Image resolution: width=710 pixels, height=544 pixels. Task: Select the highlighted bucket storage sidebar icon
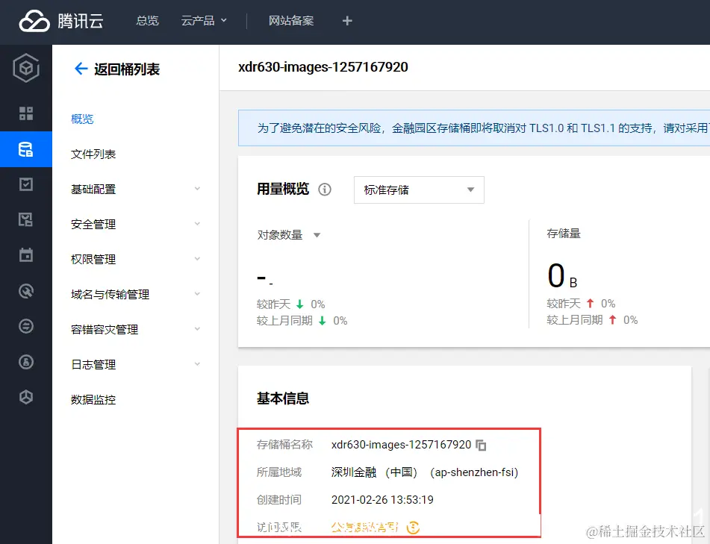click(x=26, y=149)
